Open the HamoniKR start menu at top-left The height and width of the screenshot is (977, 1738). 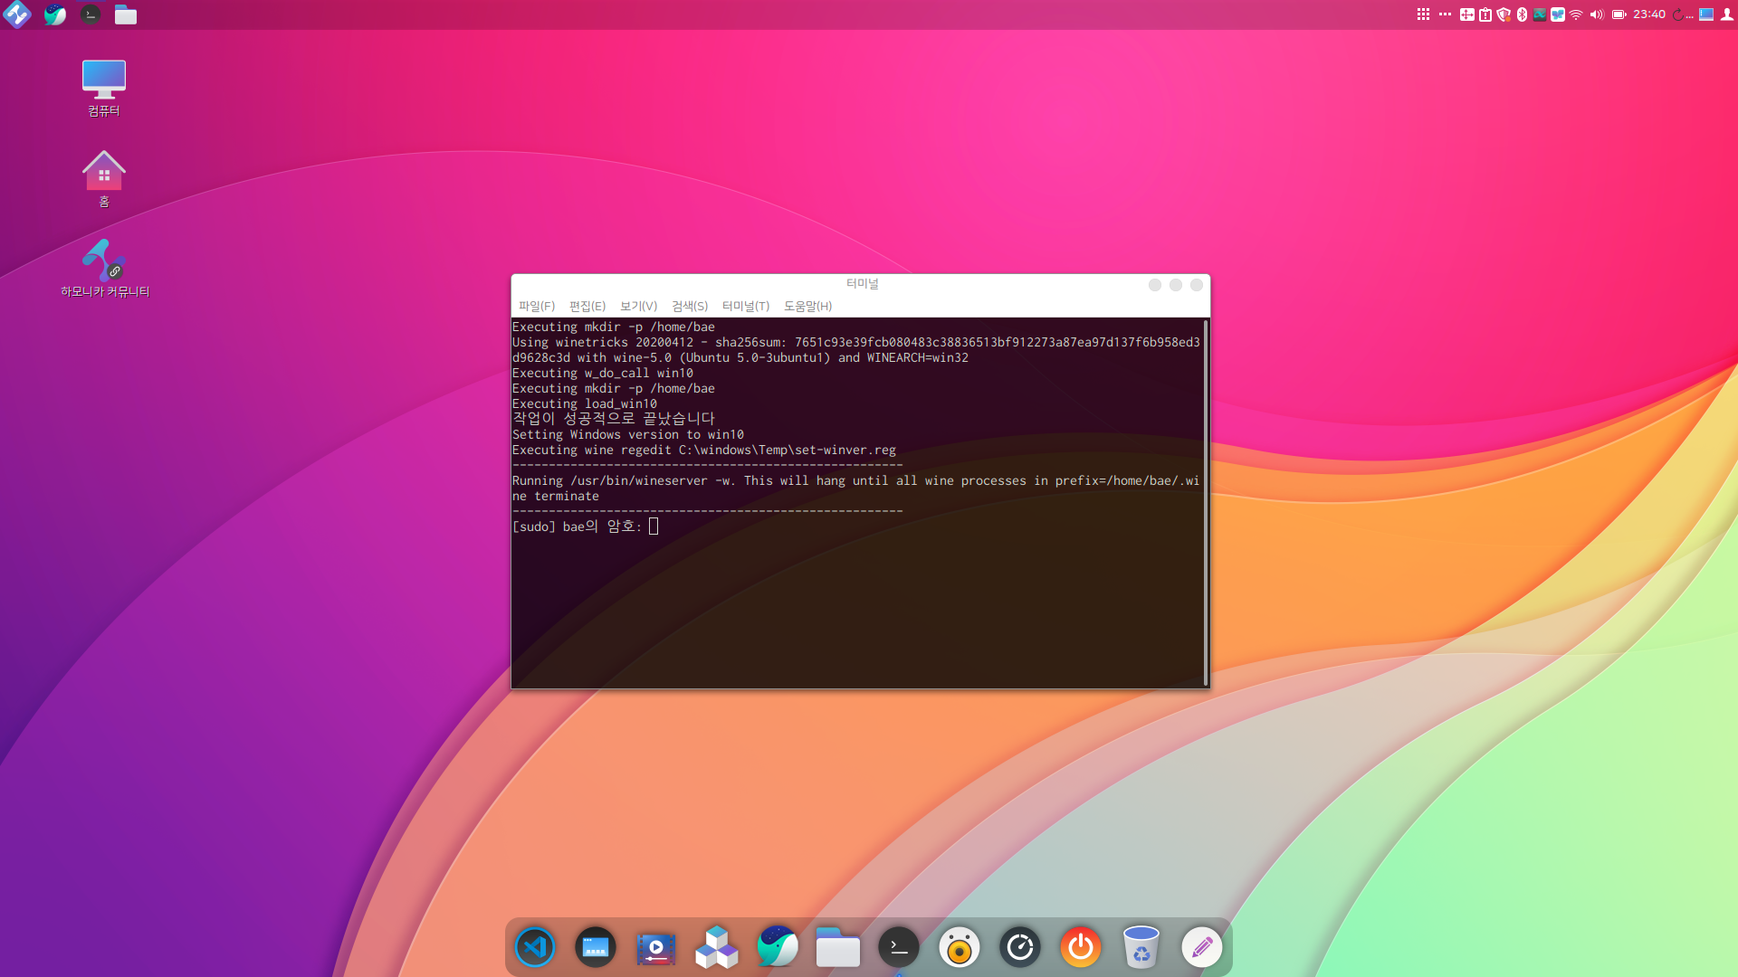tap(17, 14)
